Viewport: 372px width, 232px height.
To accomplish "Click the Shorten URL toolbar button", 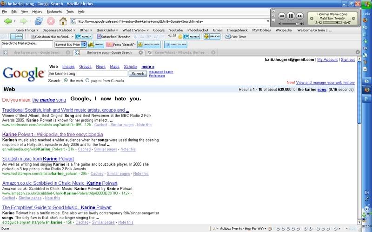I will tap(176, 45).
